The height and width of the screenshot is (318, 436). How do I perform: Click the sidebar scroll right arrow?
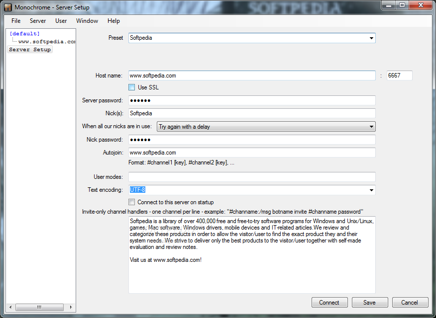pyautogui.click(x=71, y=307)
